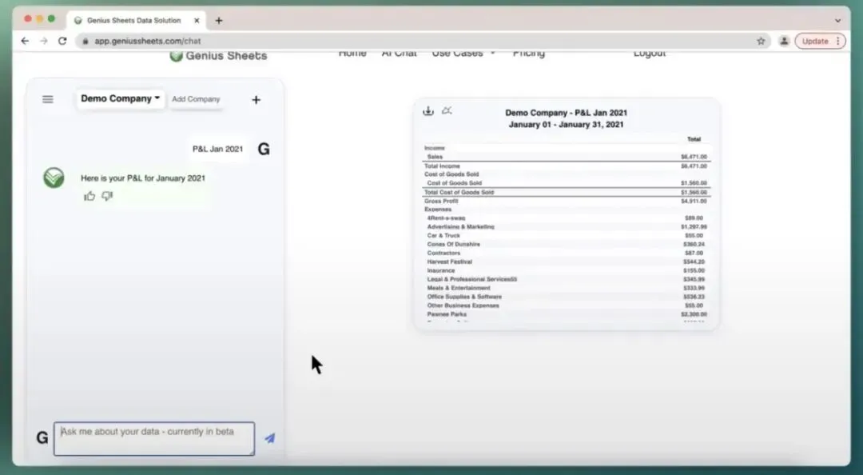Open the browser profile icon
The width and height of the screenshot is (863, 475).
(x=785, y=41)
